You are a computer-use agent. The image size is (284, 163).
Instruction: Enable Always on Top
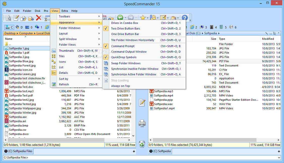click(144, 86)
